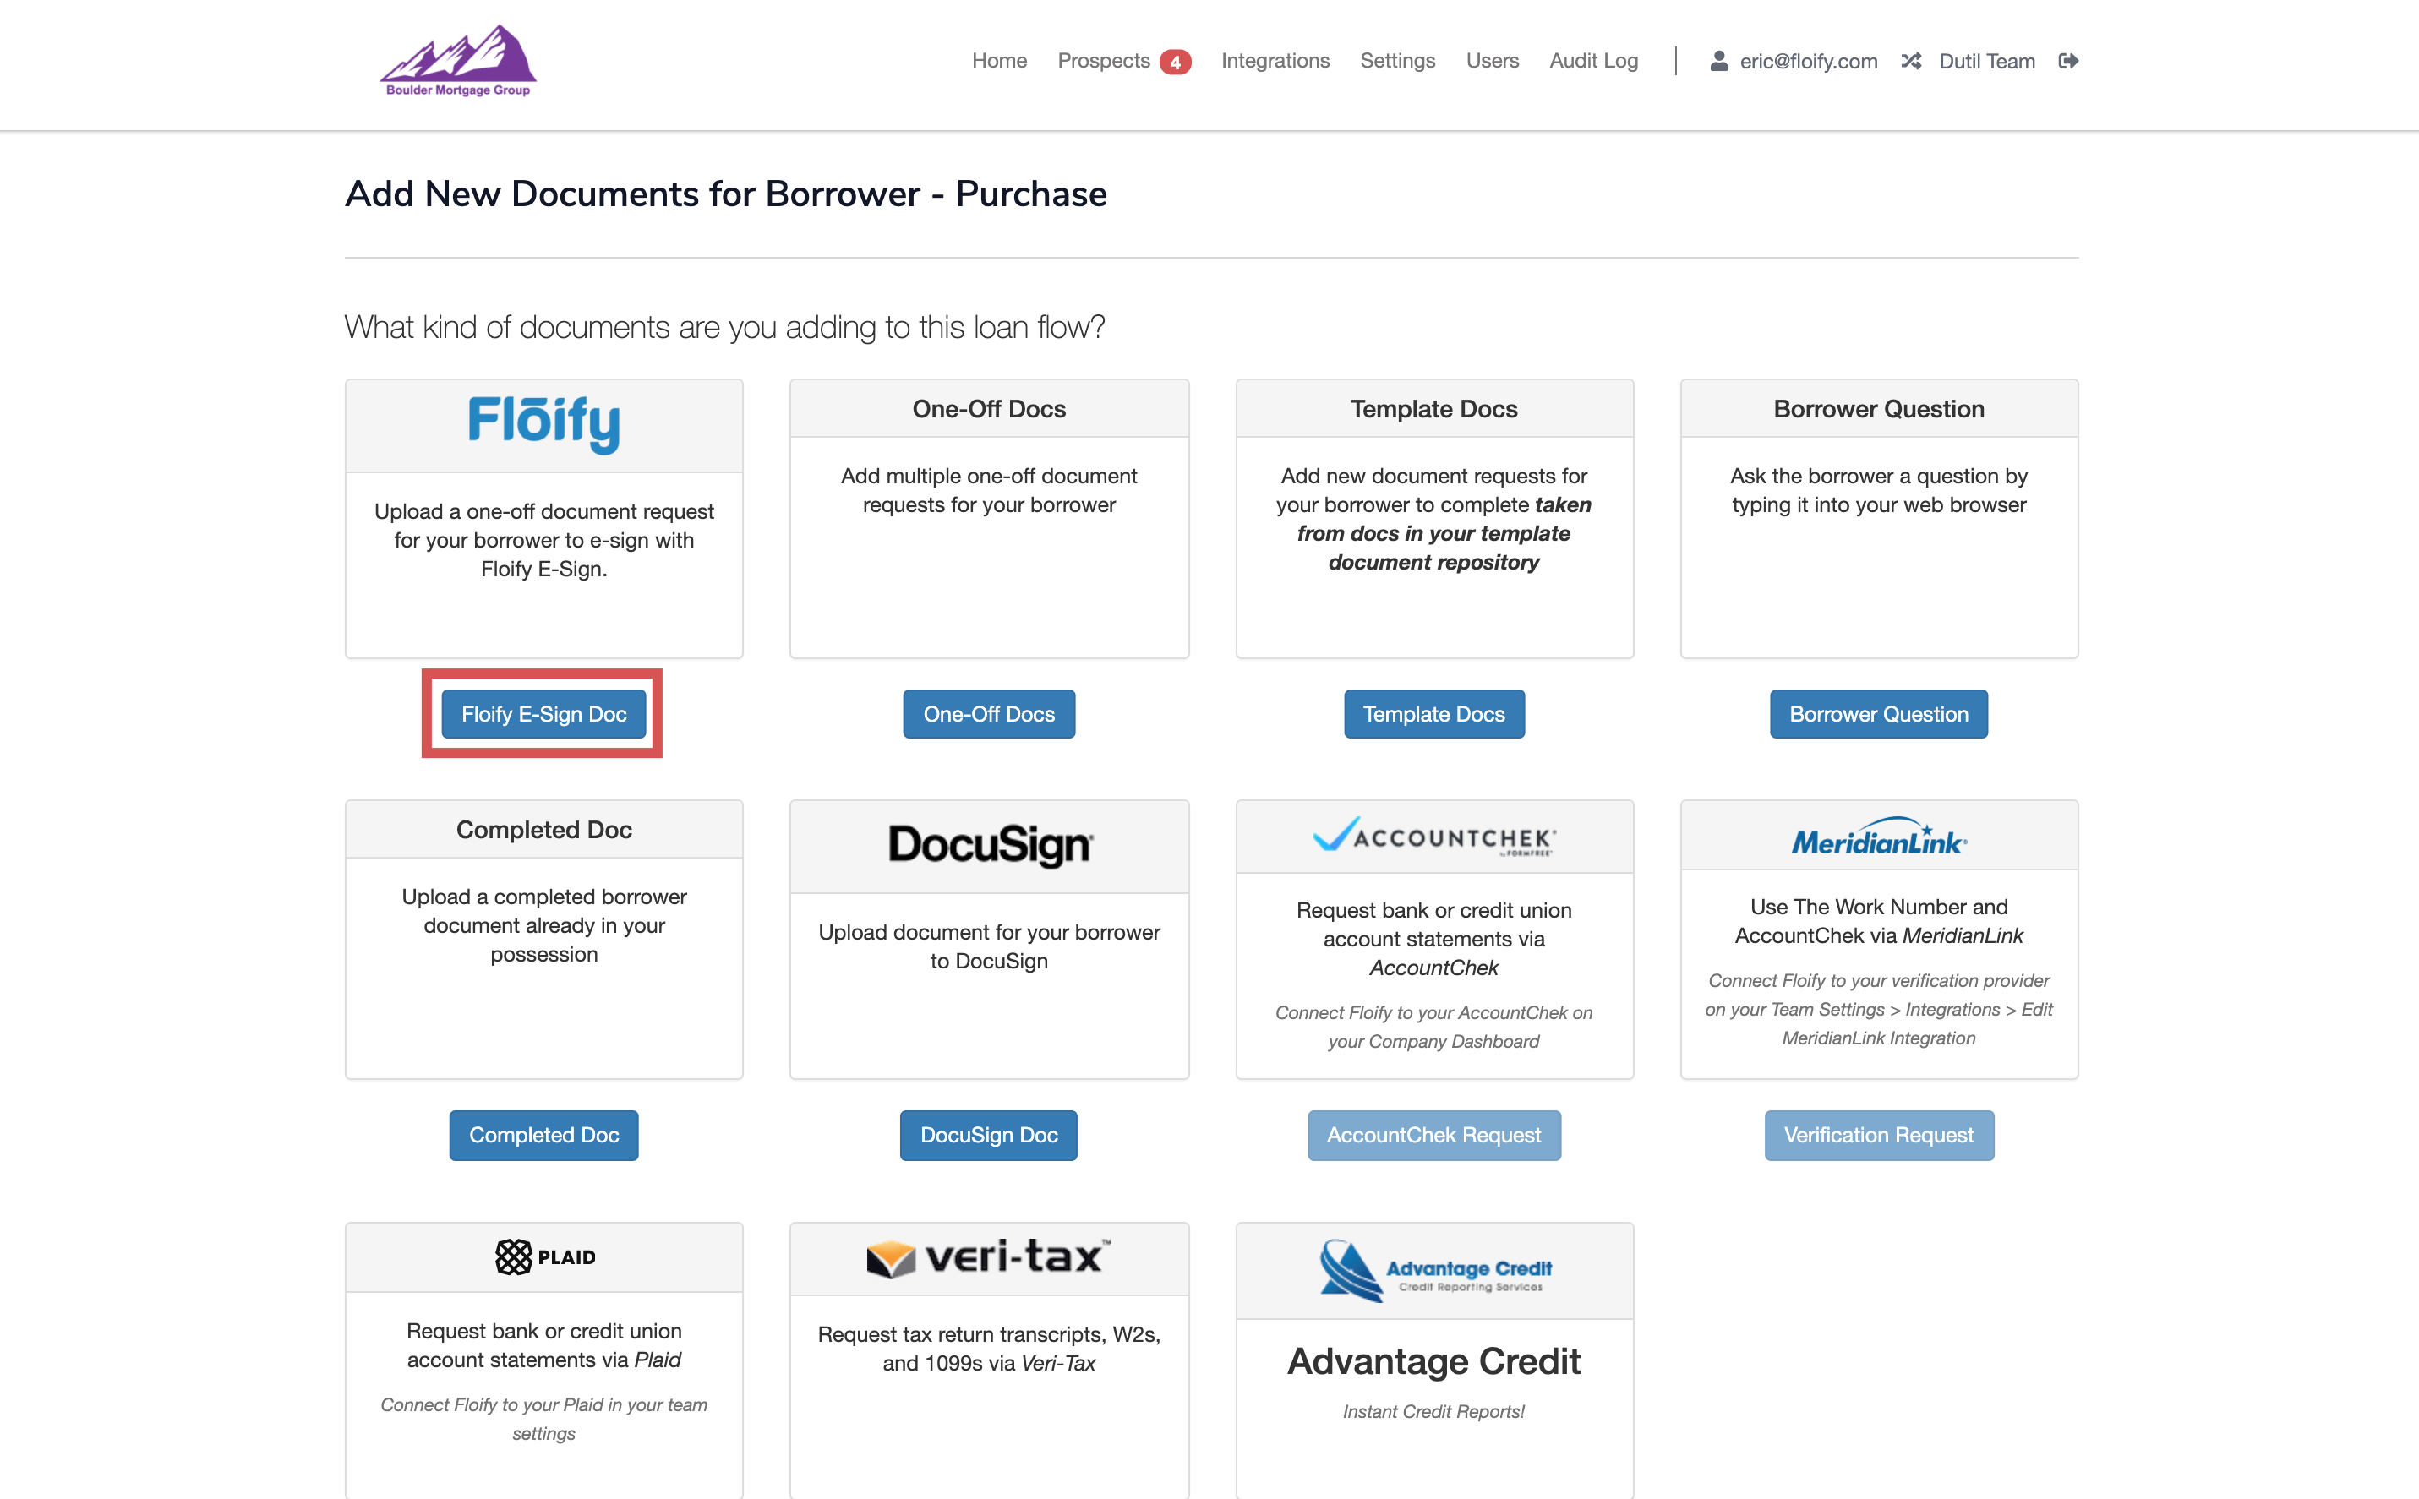Go to the Integrations page
This screenshot has height=1499, width=2419.
point(1275,62)
